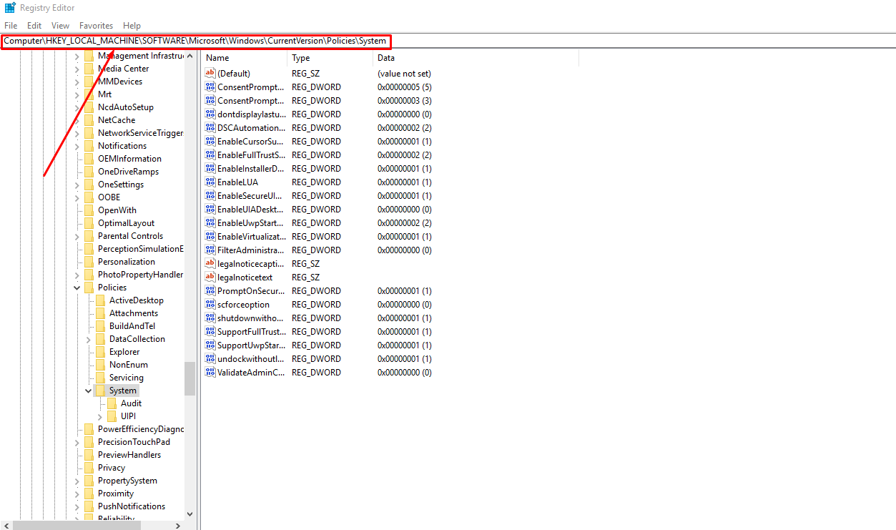The image size is (896, 530).
Task: Click the FilterAdministra... DWORD value icon
Action: pos(210,250)
